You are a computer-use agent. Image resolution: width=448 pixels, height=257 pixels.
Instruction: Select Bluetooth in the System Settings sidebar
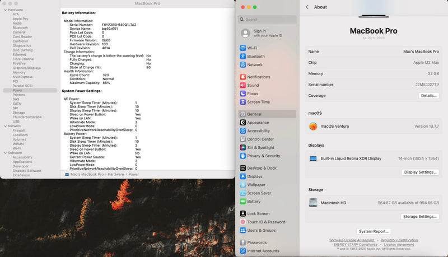(255, 57)
